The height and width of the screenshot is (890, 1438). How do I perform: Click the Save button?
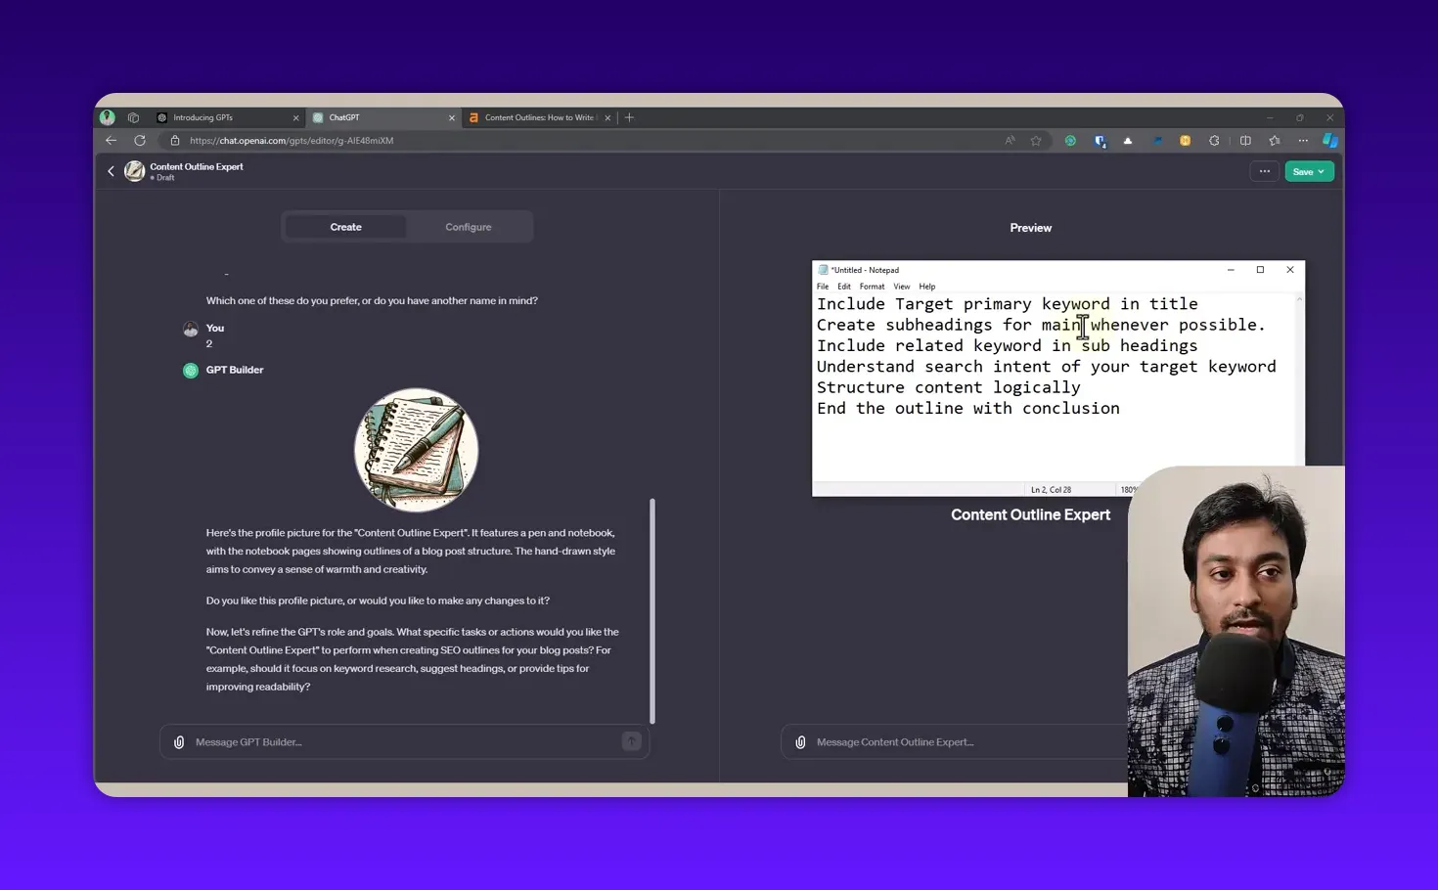[1304, 171]
